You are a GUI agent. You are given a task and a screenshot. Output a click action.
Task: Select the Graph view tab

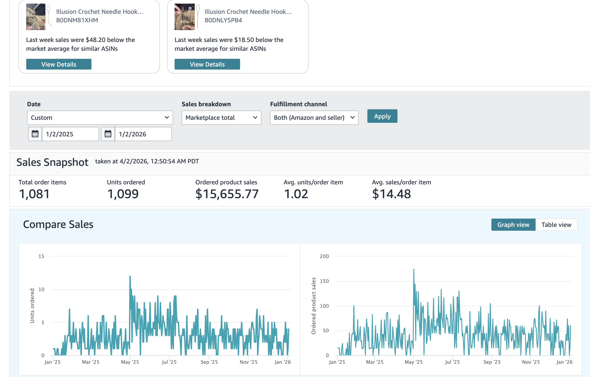(513, 225)
